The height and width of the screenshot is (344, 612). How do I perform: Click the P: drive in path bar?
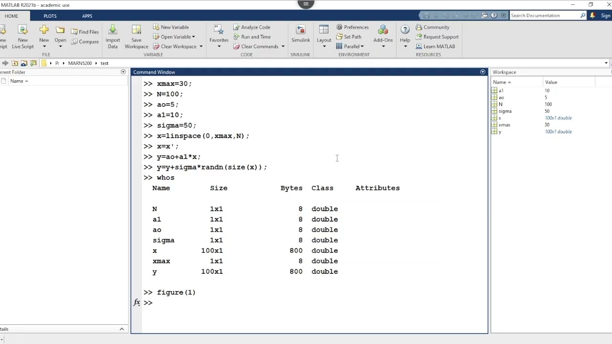tap(57, 63)
